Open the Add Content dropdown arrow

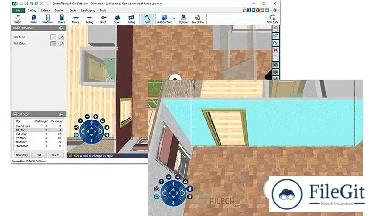174,19
